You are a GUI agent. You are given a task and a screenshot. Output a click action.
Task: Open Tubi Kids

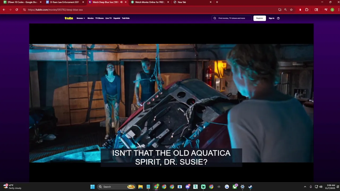[126, 18]
